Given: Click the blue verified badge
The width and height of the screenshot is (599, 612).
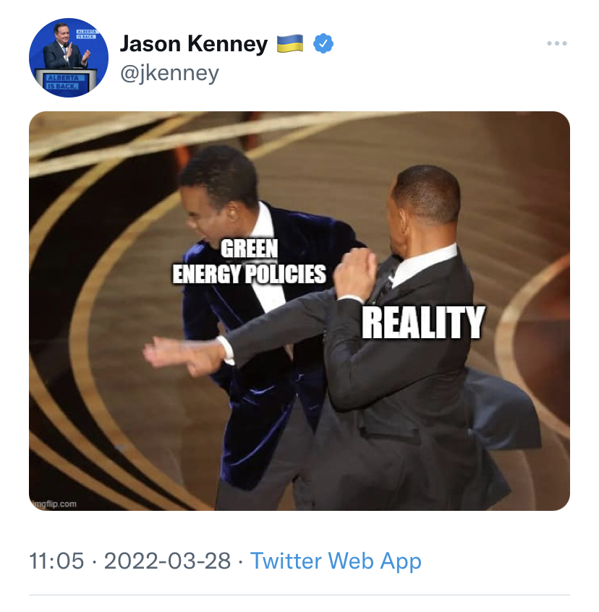Looking at the screenshot, I should pos(323,44).
